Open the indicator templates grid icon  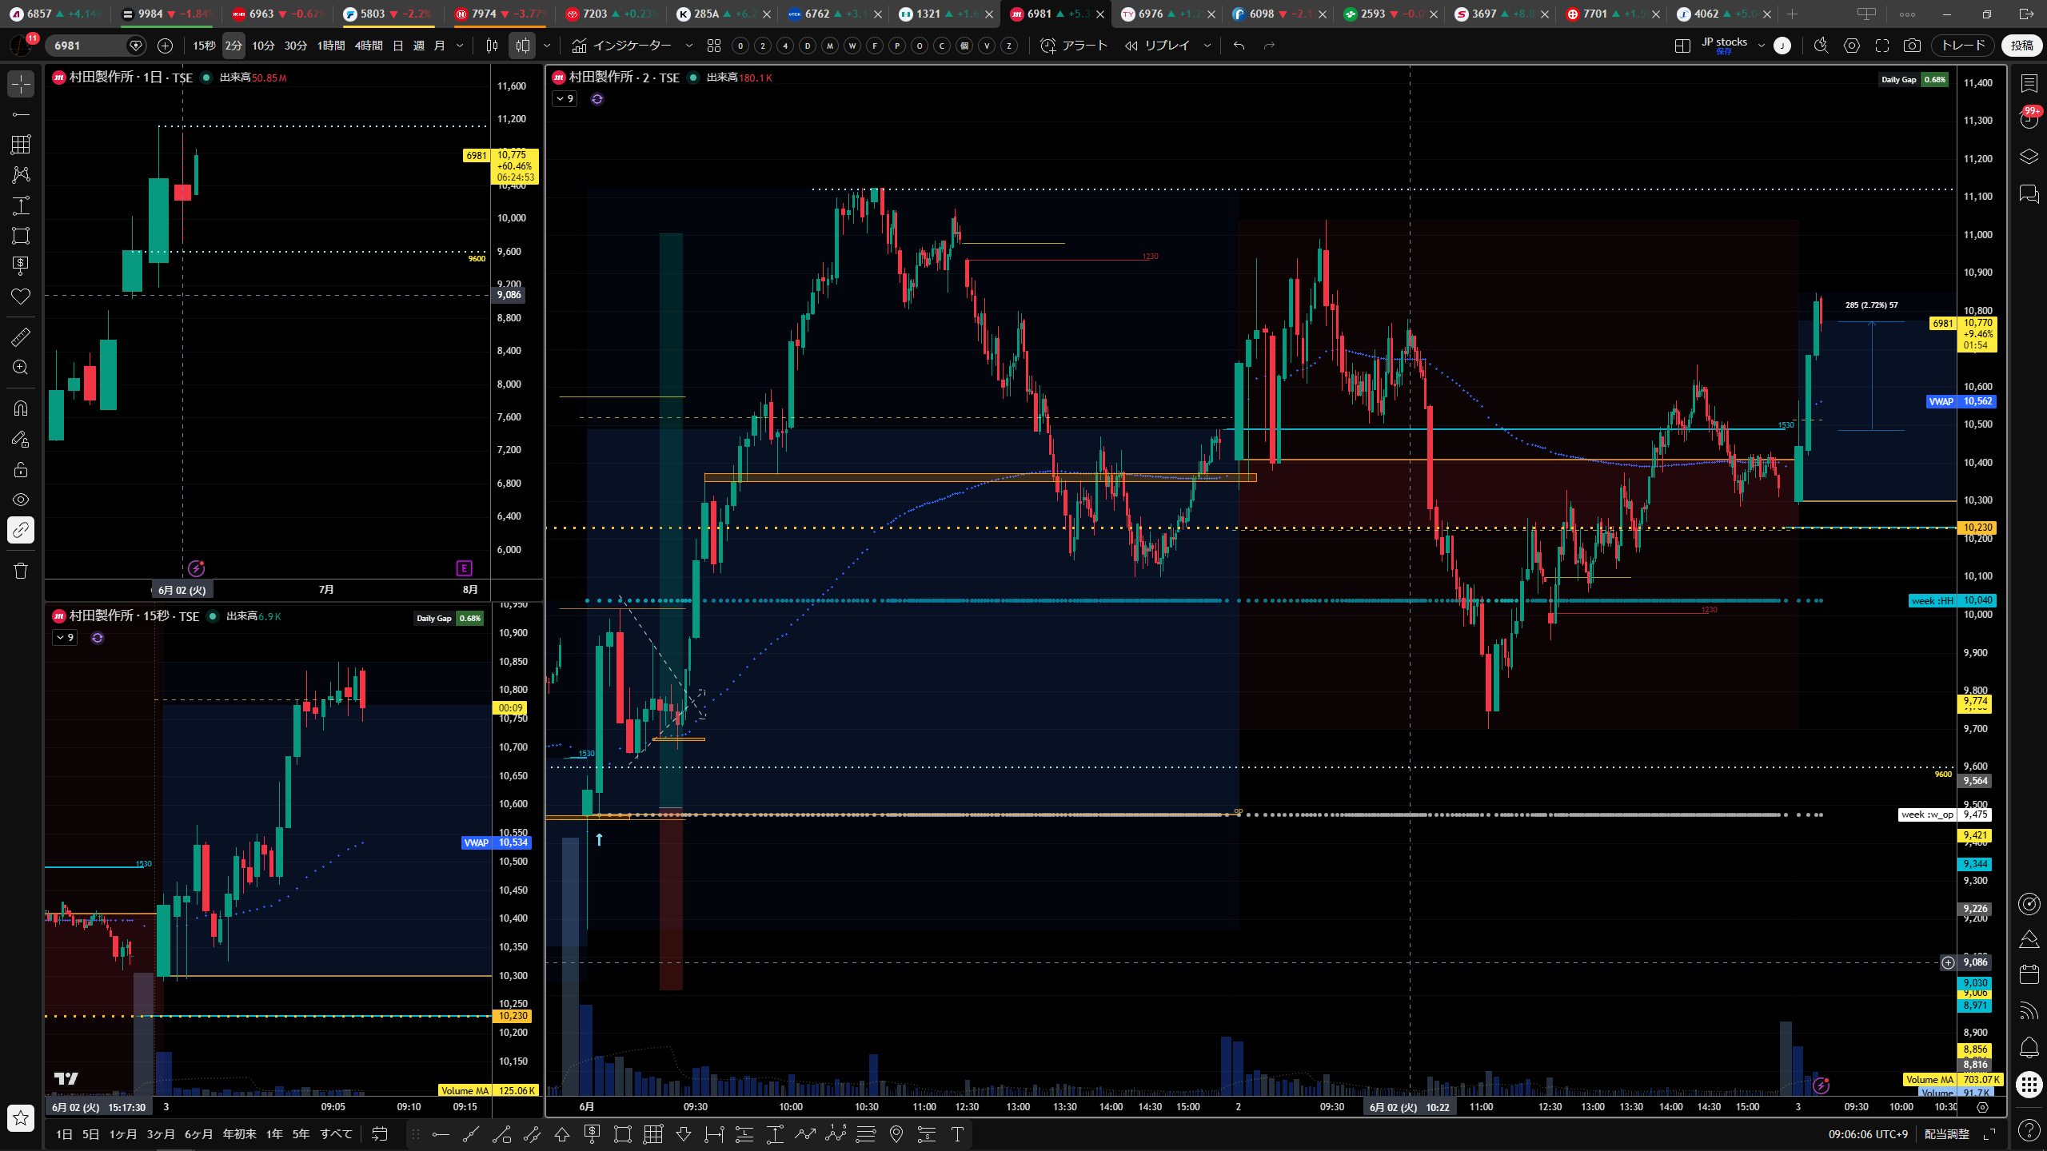[714, 46]
